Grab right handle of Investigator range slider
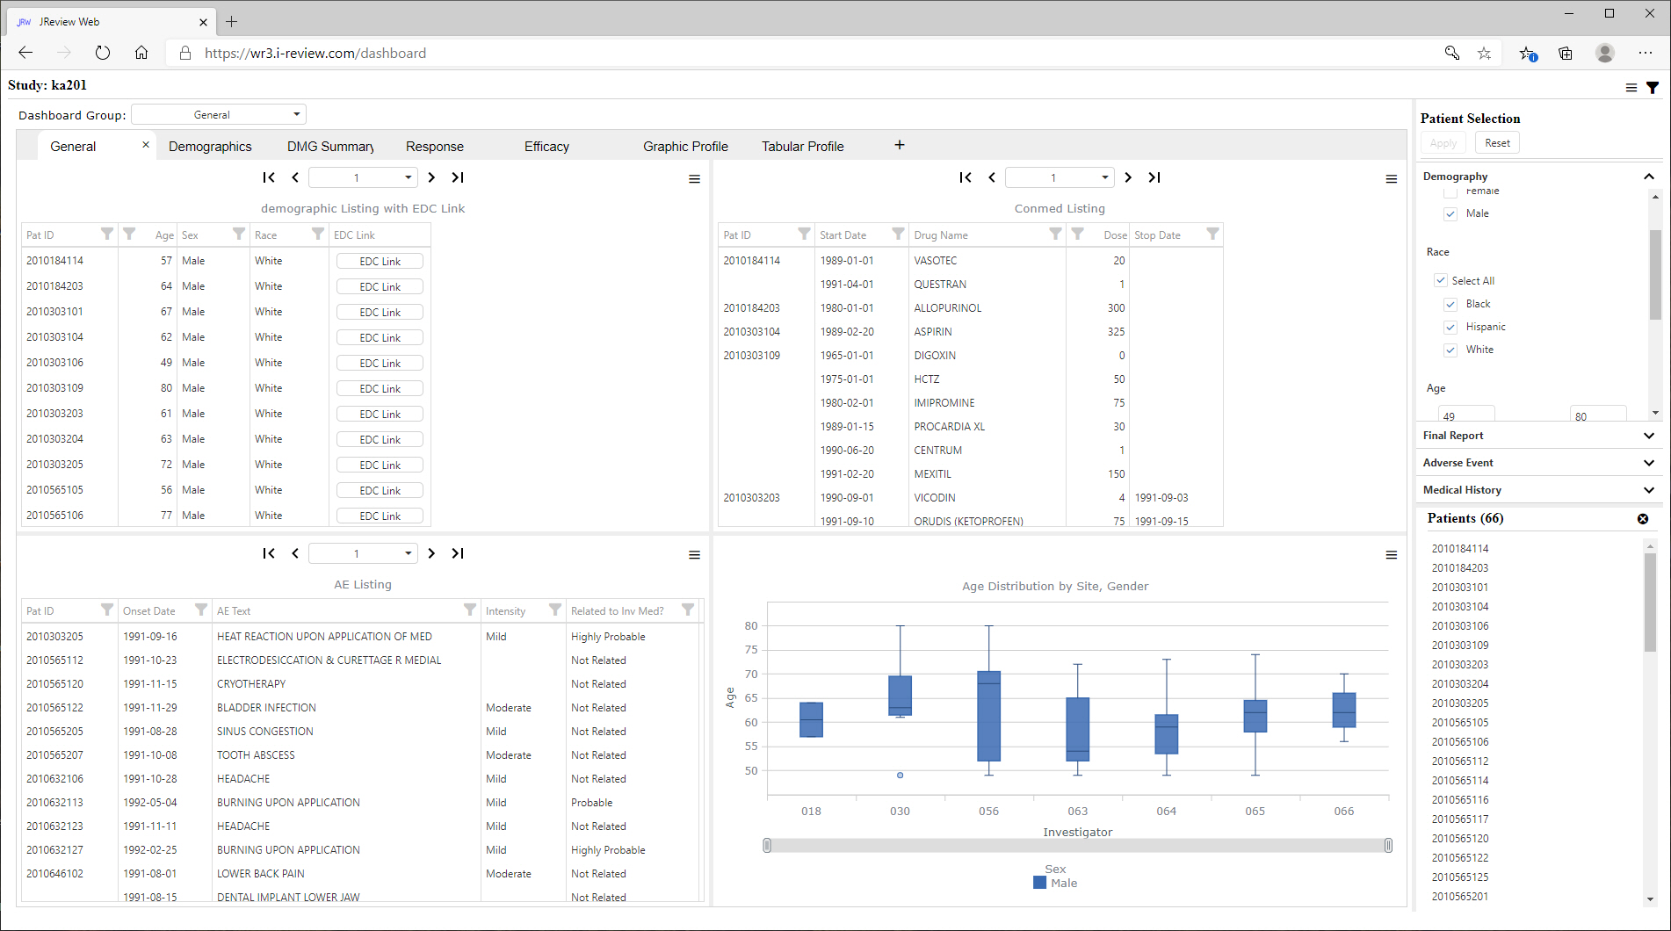This screenshot has width=1671, height=931. click(1388, 845)
